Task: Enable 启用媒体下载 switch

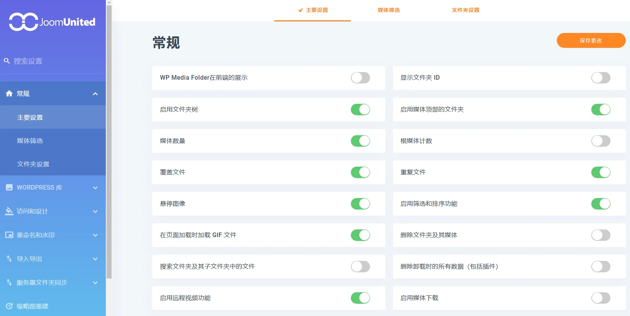Action: [x=601, y=298]
